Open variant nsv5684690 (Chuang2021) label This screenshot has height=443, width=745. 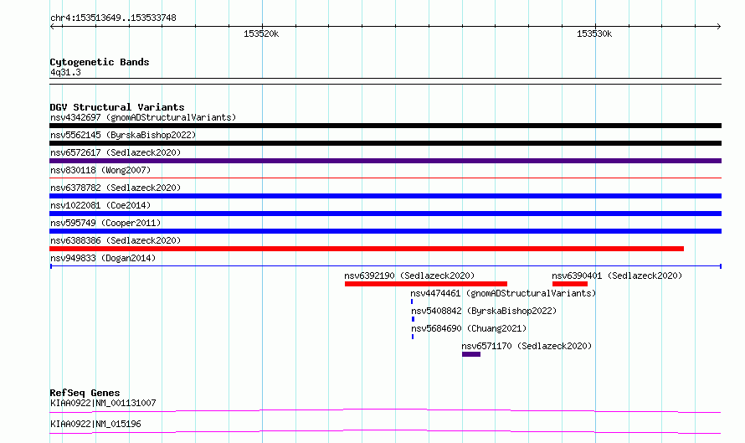[469, 328]
